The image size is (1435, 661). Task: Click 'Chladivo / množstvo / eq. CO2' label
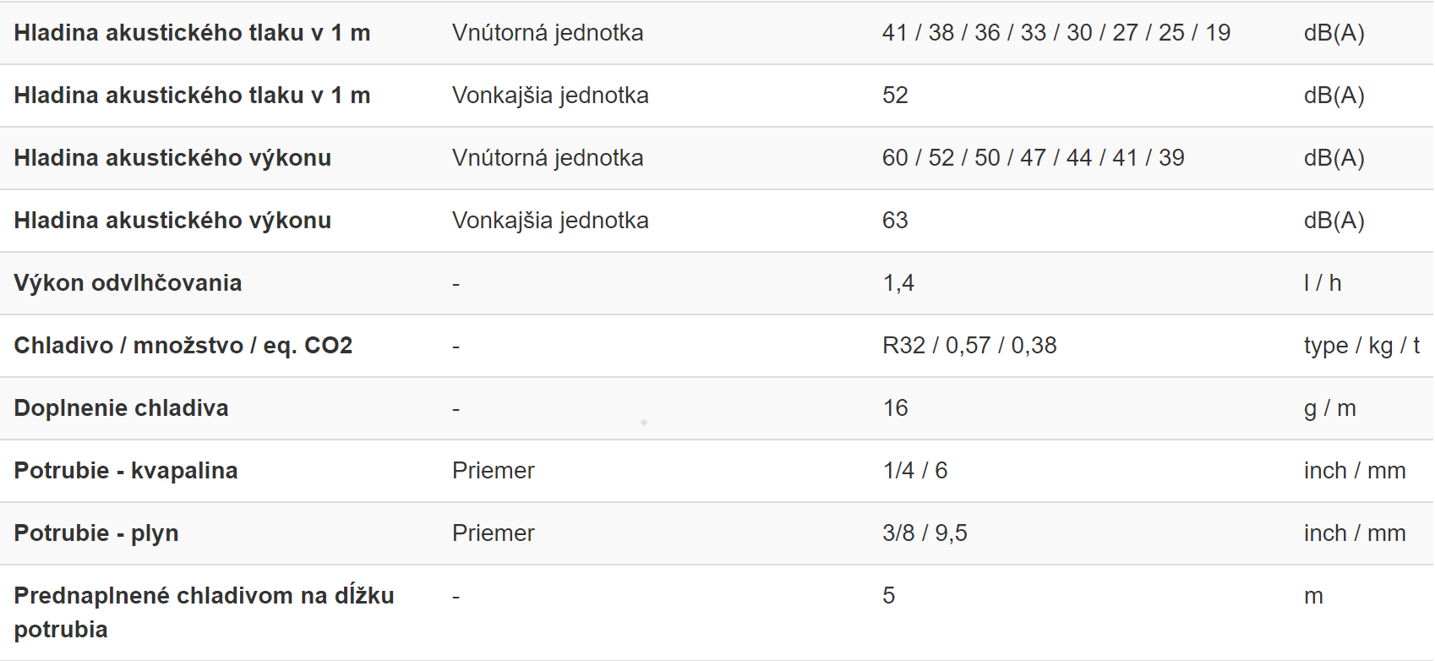(183, 346)
